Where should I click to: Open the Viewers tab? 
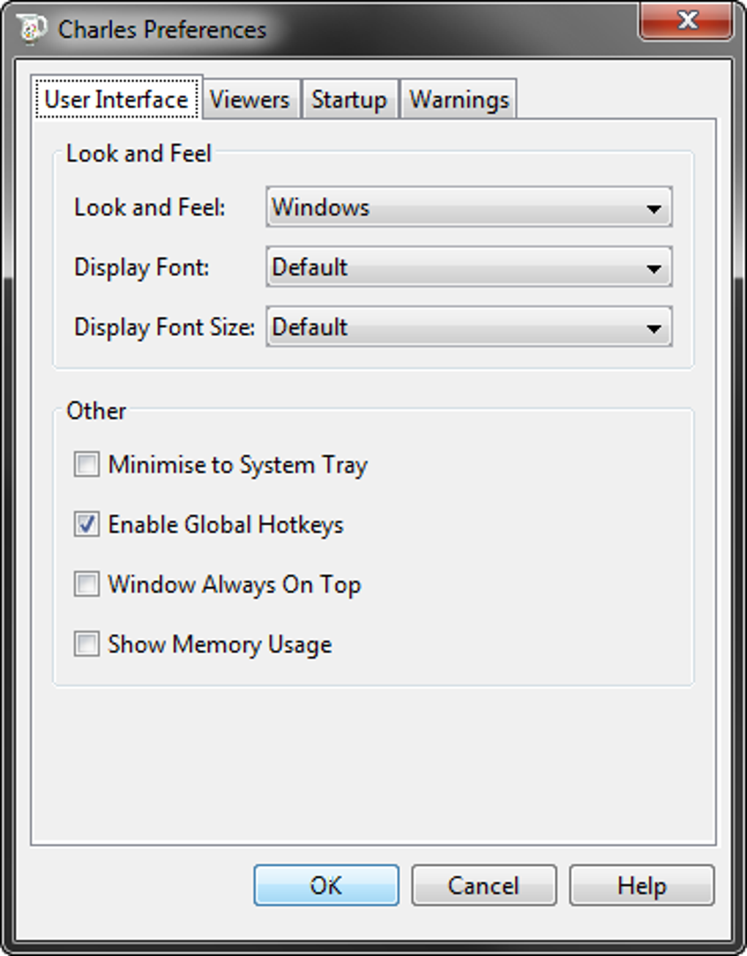tap(250, 99)
